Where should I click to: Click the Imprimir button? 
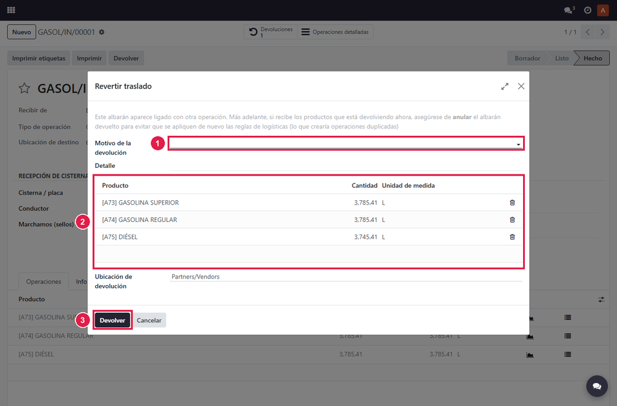[x=89, y=58]
